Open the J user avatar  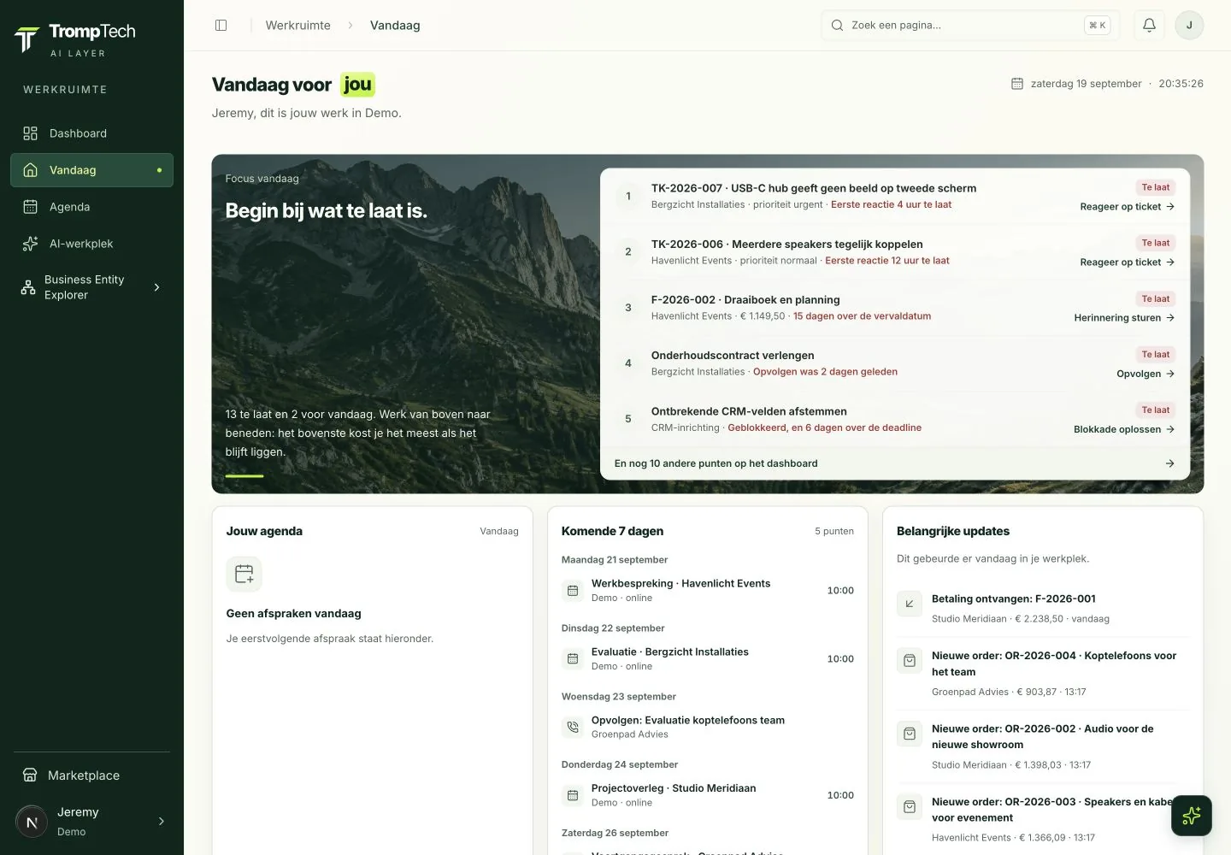1189,26
